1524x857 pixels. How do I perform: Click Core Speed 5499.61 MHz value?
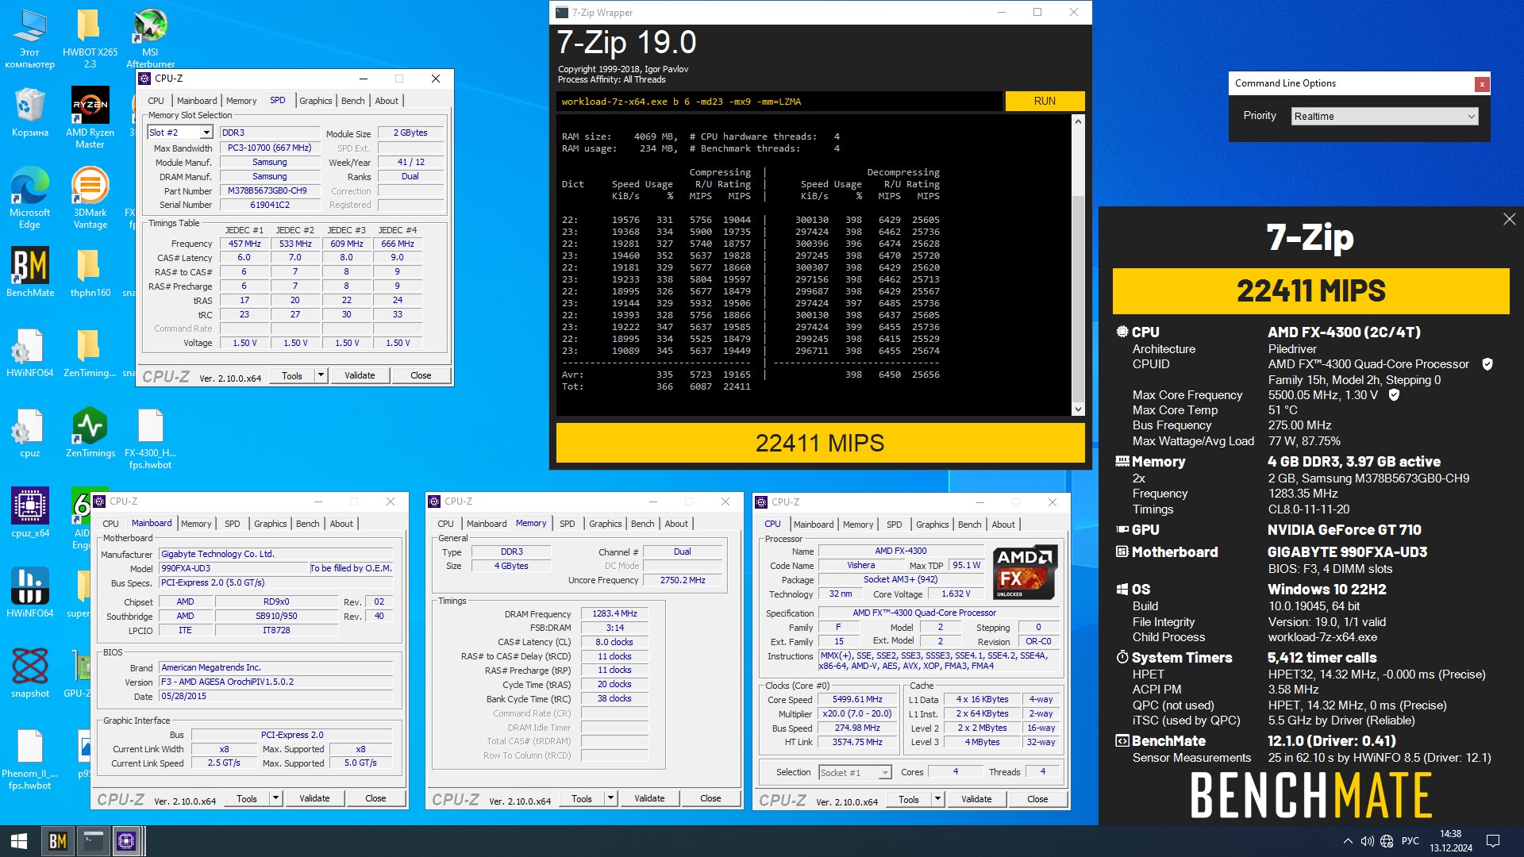[857, 699]
